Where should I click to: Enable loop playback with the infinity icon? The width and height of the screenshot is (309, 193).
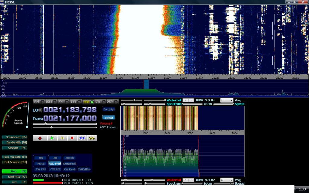click(x=91, y=138)
